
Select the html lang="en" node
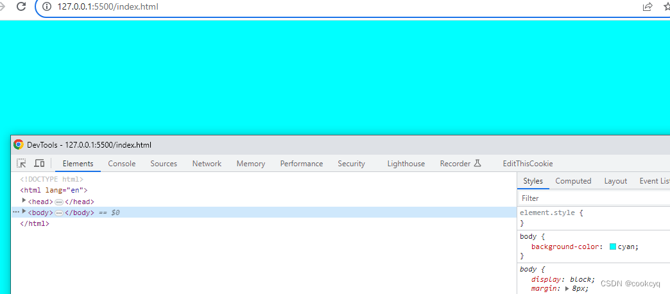pyautogui.click(x=53, y=190)
